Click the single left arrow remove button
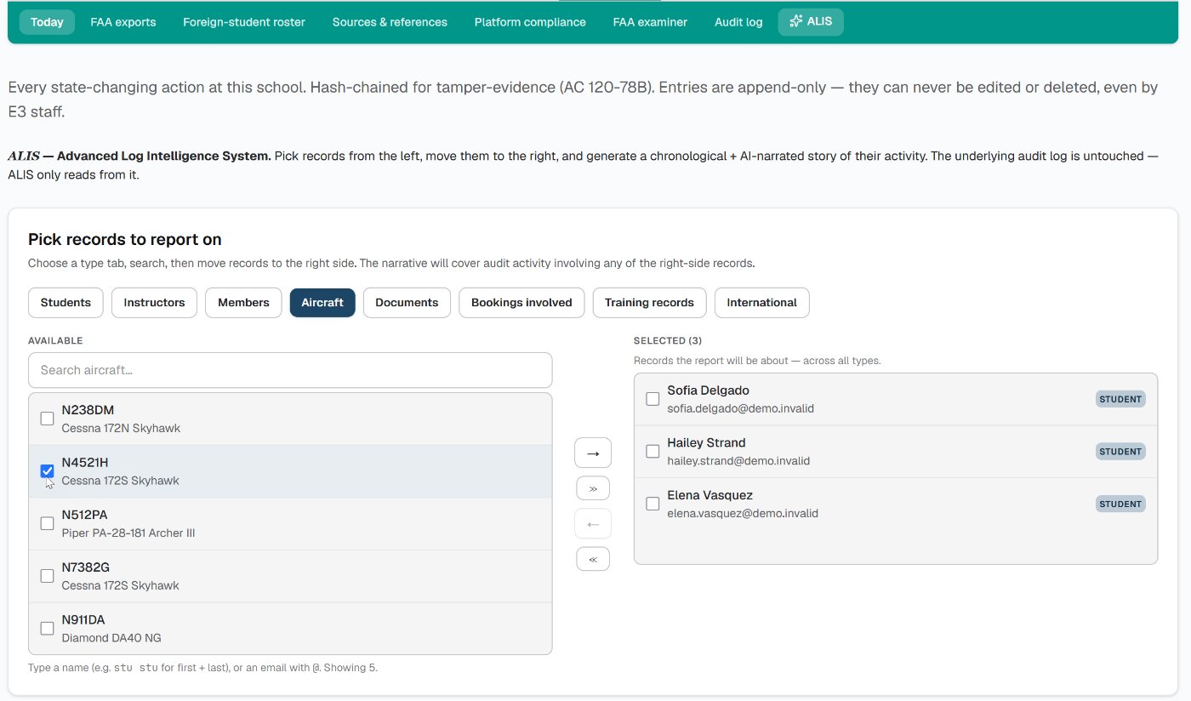The height and width of the screenshot is (701, 1191). coord(593,524)
